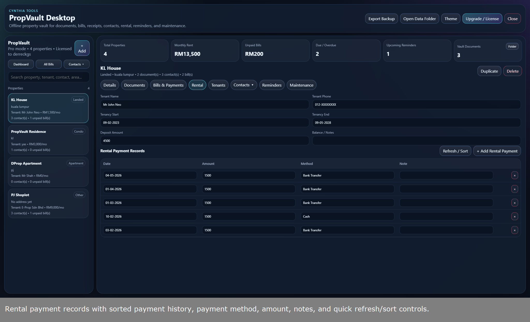Select the KL House property card
530x322 pixels.
48,108
